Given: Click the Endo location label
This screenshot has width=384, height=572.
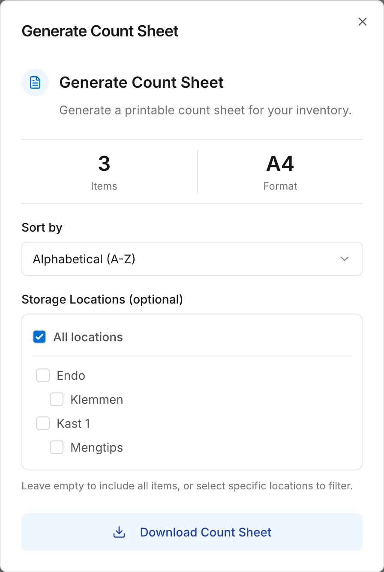Looking at the screenshot, I should pos(71,375).
